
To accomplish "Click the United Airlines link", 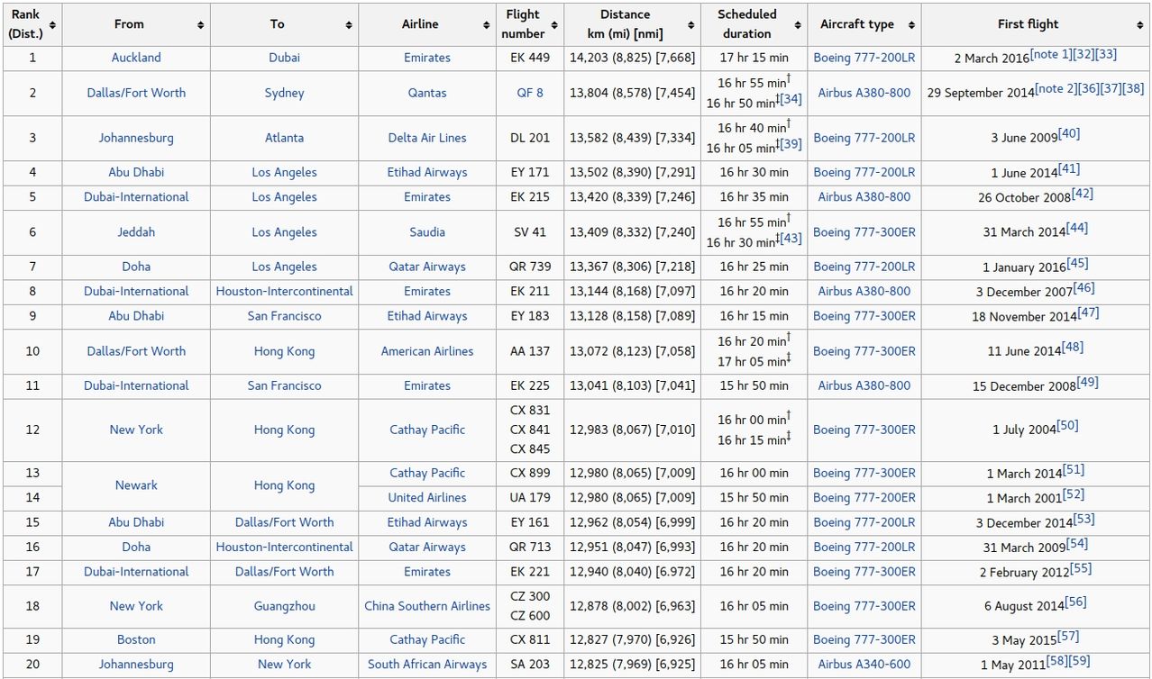I will tap(426, 497).
